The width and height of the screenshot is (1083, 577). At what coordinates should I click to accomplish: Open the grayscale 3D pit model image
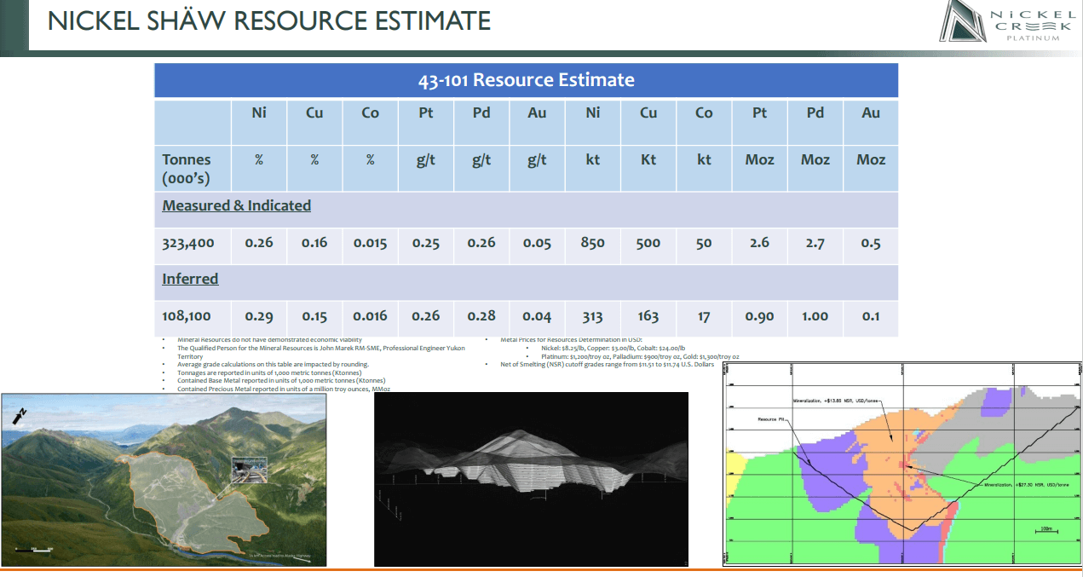pos(531,478)
